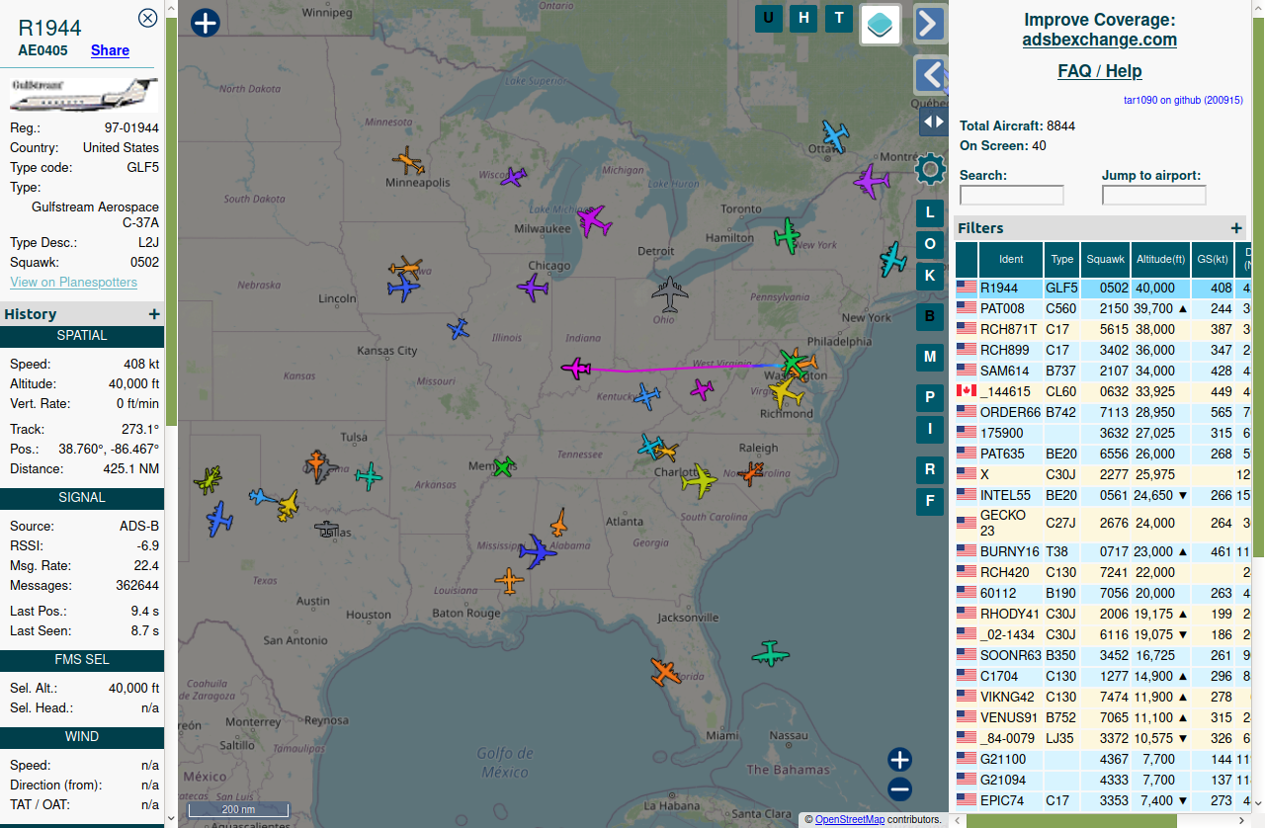This screenshot has height=828, width=1265.
Task: Toggle the T map button
Action: point(839,18)
